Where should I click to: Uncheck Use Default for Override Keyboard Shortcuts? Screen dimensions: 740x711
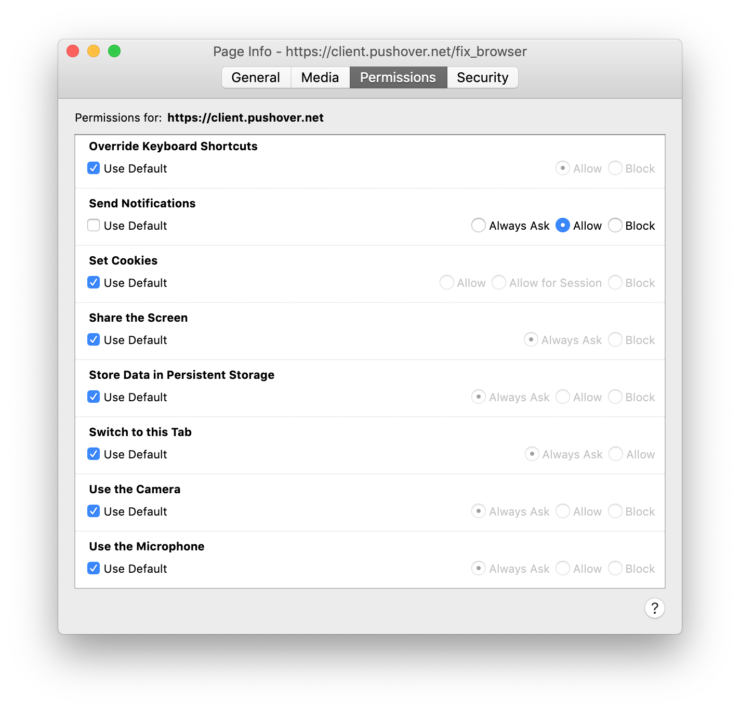click(x=94, y=168)
